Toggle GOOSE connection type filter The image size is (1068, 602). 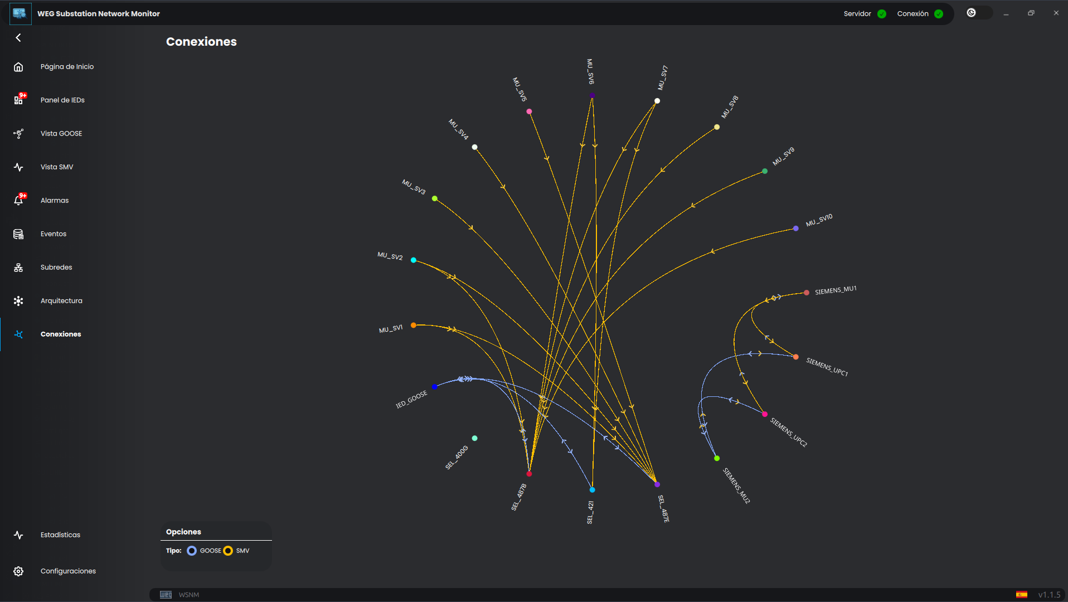[192, 551]
